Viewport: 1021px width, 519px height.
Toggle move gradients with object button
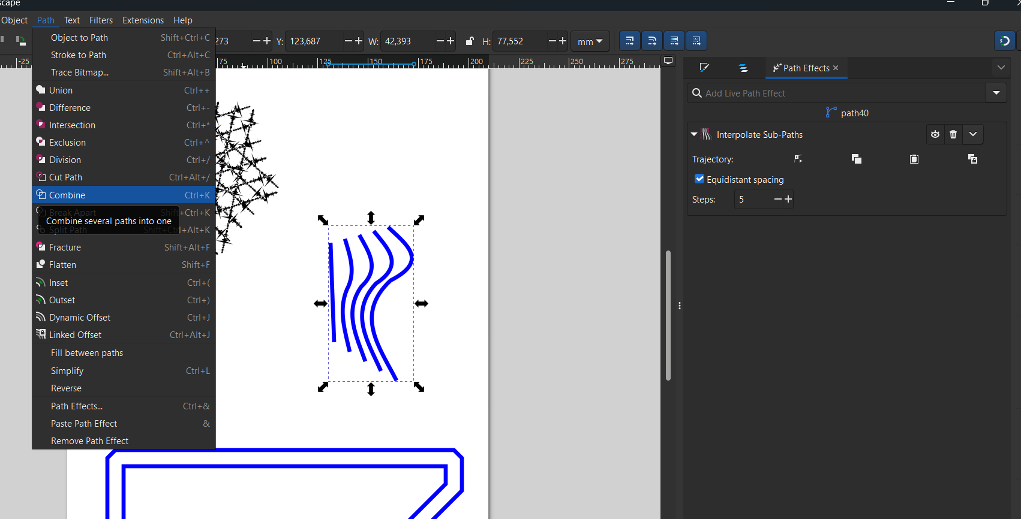[674, 41]
